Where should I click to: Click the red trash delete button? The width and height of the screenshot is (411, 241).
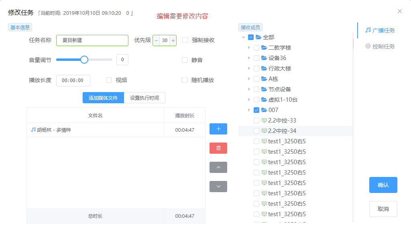pyautogui.click(x=218, y=148)
